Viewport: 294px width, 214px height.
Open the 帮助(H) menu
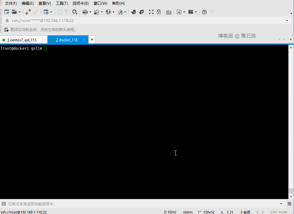point(118,3)
